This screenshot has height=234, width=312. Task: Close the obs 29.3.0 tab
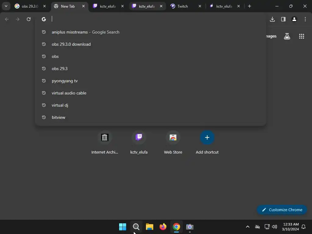[44, 6]
